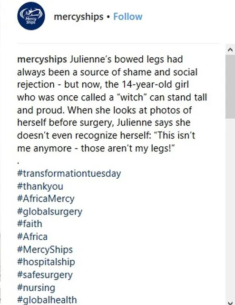
Task: Open the #AfricaMercy hashtag
Action: [46, 199]
